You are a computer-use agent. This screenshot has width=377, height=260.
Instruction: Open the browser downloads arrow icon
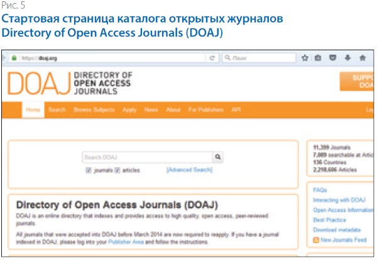click(348, 57)
